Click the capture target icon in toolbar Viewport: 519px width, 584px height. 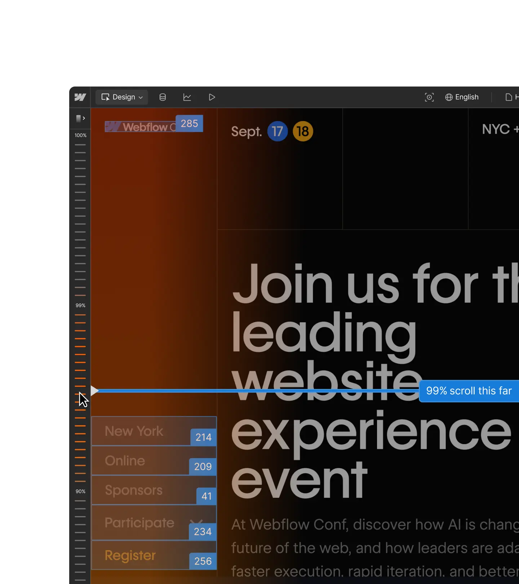[429, 97]
